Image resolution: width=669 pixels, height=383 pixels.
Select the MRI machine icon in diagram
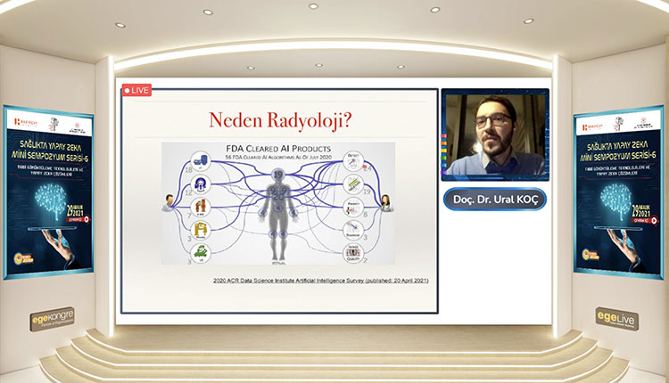pos(202,183)
